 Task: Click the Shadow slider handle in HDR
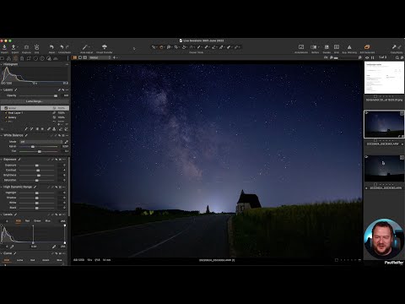[x=36, y=198]
